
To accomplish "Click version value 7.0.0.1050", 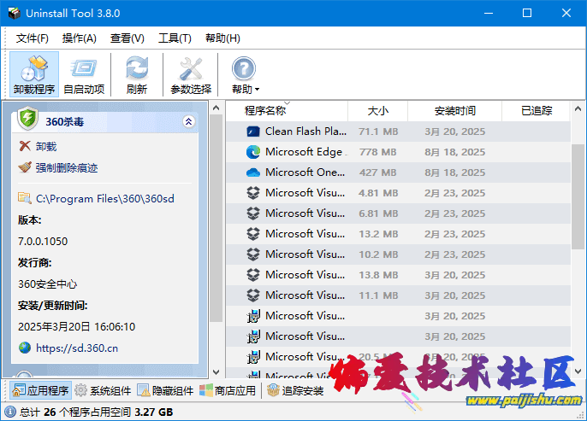I will pos(43,242).
